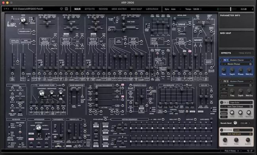Viewport: 257px width, 155px height.
Task: Open the Reverb type dropdown
Action: [x=243, y=130]
